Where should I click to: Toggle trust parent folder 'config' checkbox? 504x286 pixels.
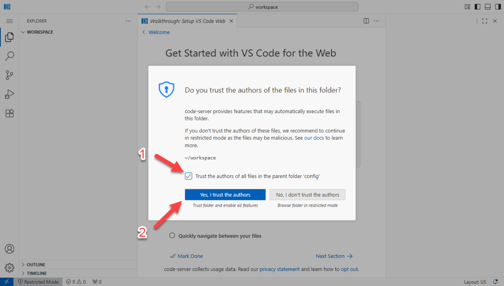click(x=189, y=176)
